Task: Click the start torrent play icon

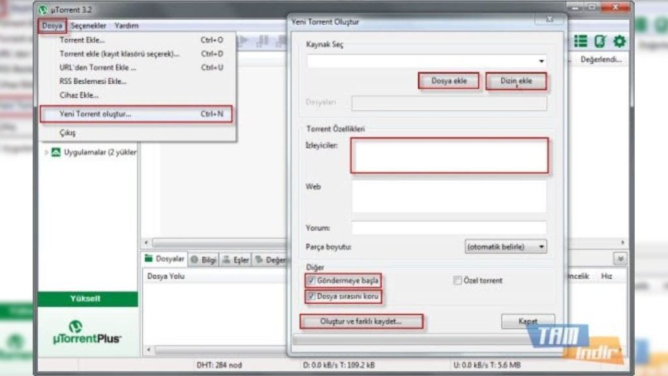Action: tap(243, 41)
